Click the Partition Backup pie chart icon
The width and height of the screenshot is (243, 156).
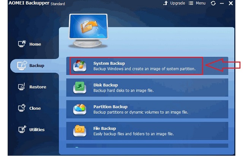80,109
